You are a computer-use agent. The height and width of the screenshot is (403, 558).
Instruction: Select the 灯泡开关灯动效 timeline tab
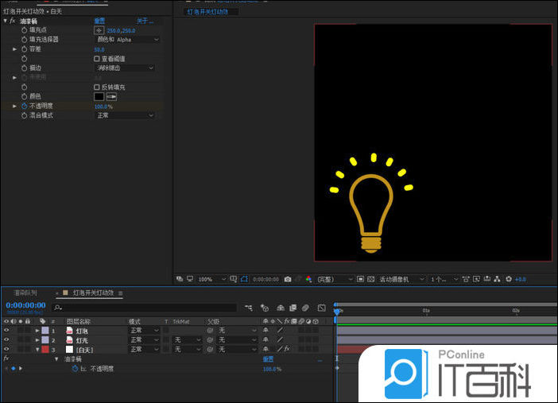(93, 293)
